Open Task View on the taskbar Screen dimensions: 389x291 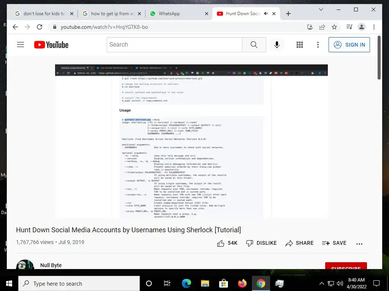point(167,283)
